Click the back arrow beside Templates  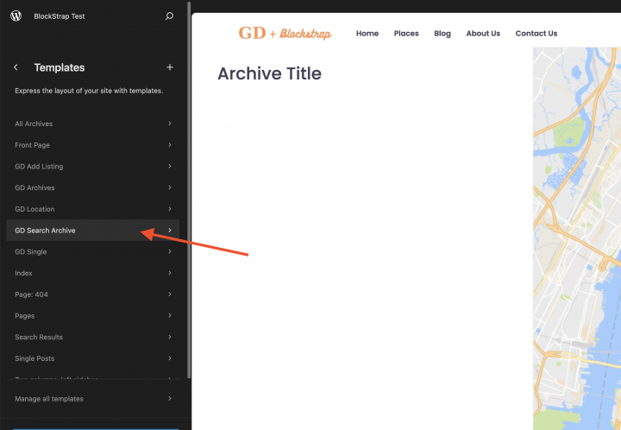(x=16, y=67)
